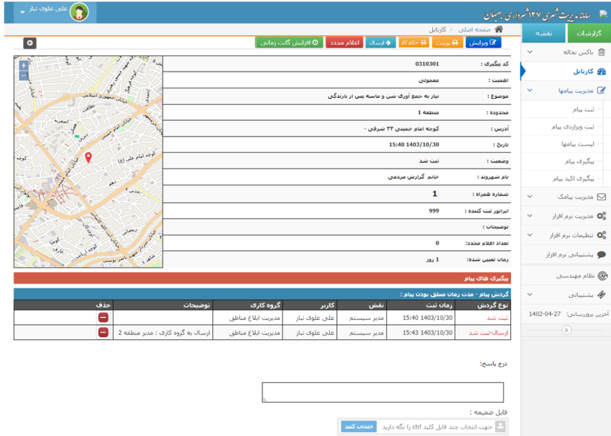Delete the ارسال-ثبت شد workflow row
The image size is (611, 436).
pyautogui.click(x=103, y=332)
